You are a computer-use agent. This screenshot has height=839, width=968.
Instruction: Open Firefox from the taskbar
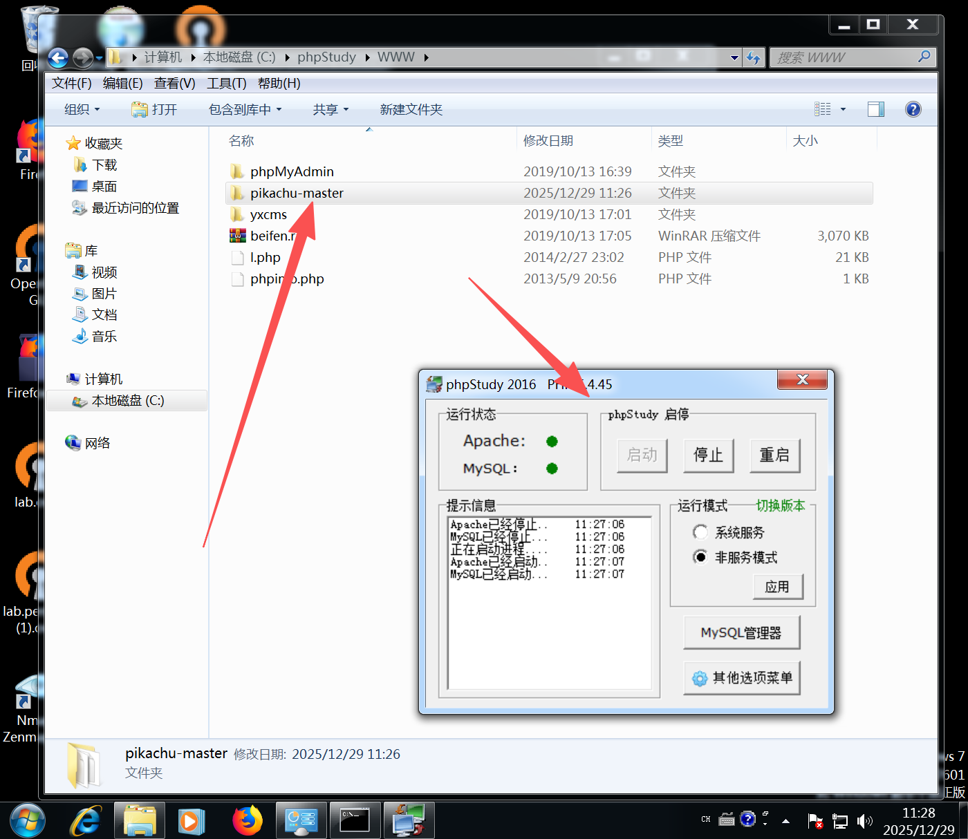247,820
